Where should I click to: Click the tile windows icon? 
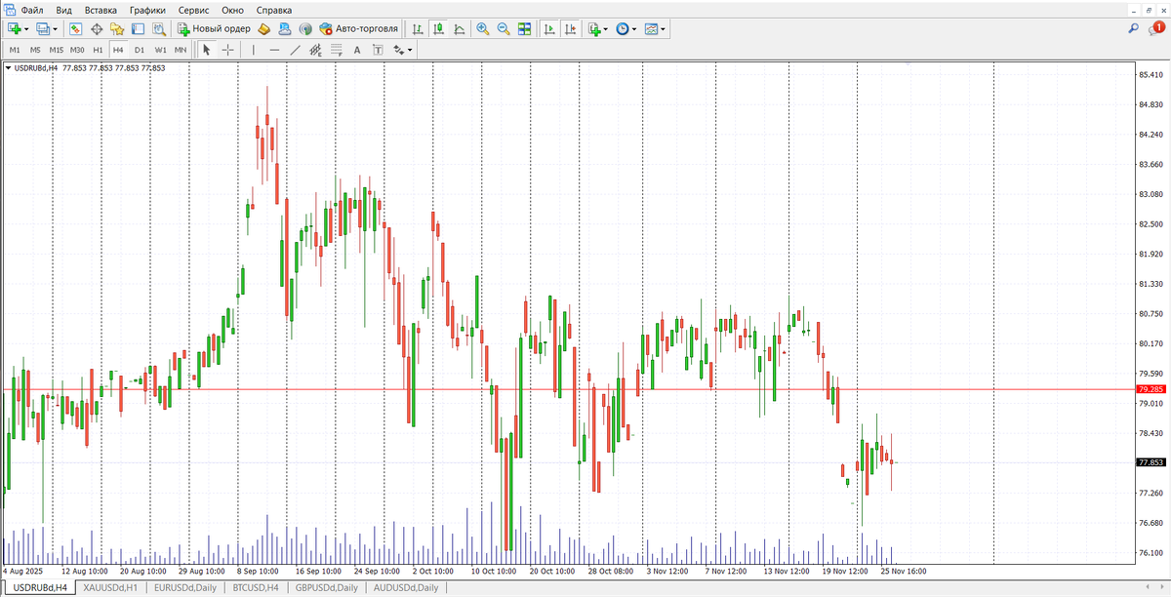pyautogui.click(x=525, y=29)
